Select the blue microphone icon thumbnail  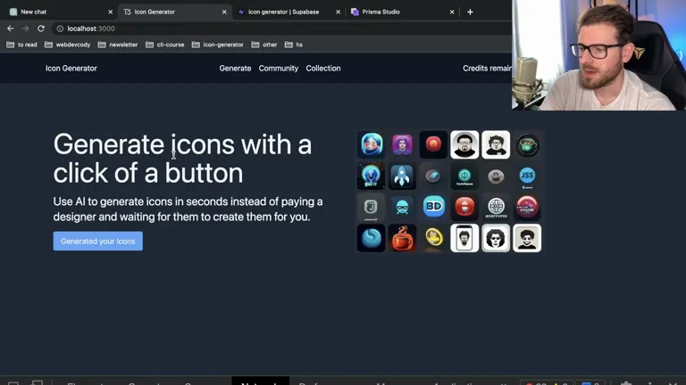coord(371,176)
